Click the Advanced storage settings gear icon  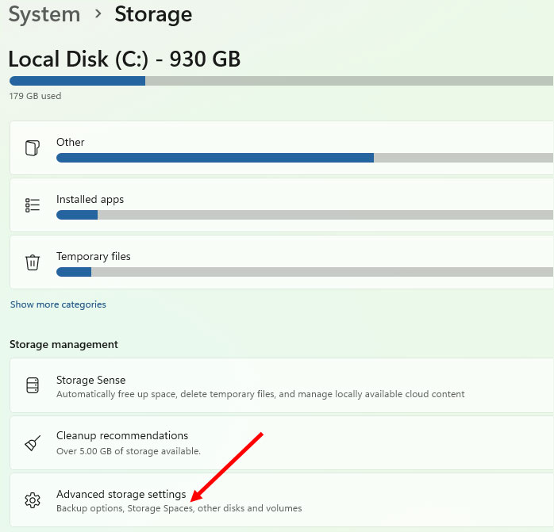[x=32, y=500]
